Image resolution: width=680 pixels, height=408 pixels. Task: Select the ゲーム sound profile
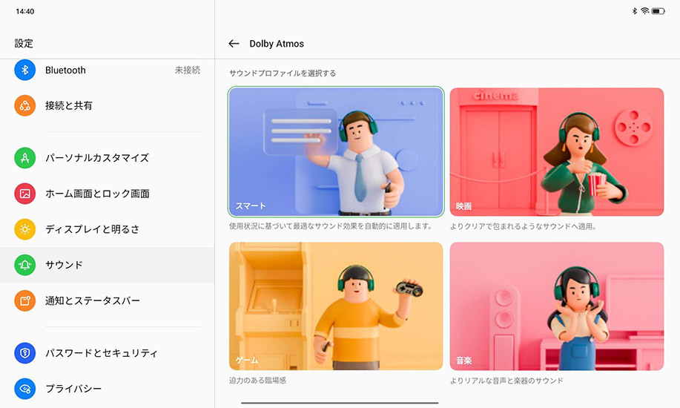[336, 306]
